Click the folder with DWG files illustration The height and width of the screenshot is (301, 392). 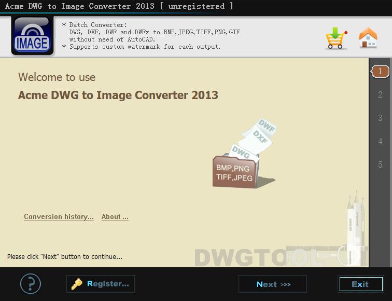(244, 153)
